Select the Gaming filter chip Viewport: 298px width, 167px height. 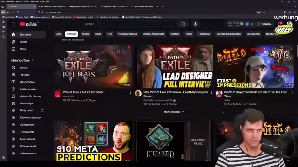(71, 34)
